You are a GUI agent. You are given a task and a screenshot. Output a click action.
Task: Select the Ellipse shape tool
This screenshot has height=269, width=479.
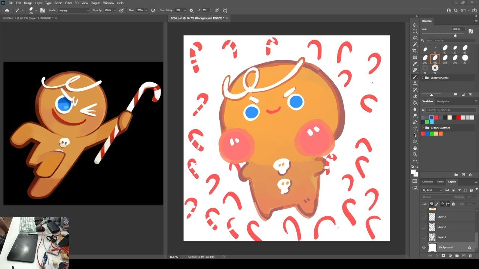pyautogui.click(x=415, y=142)
